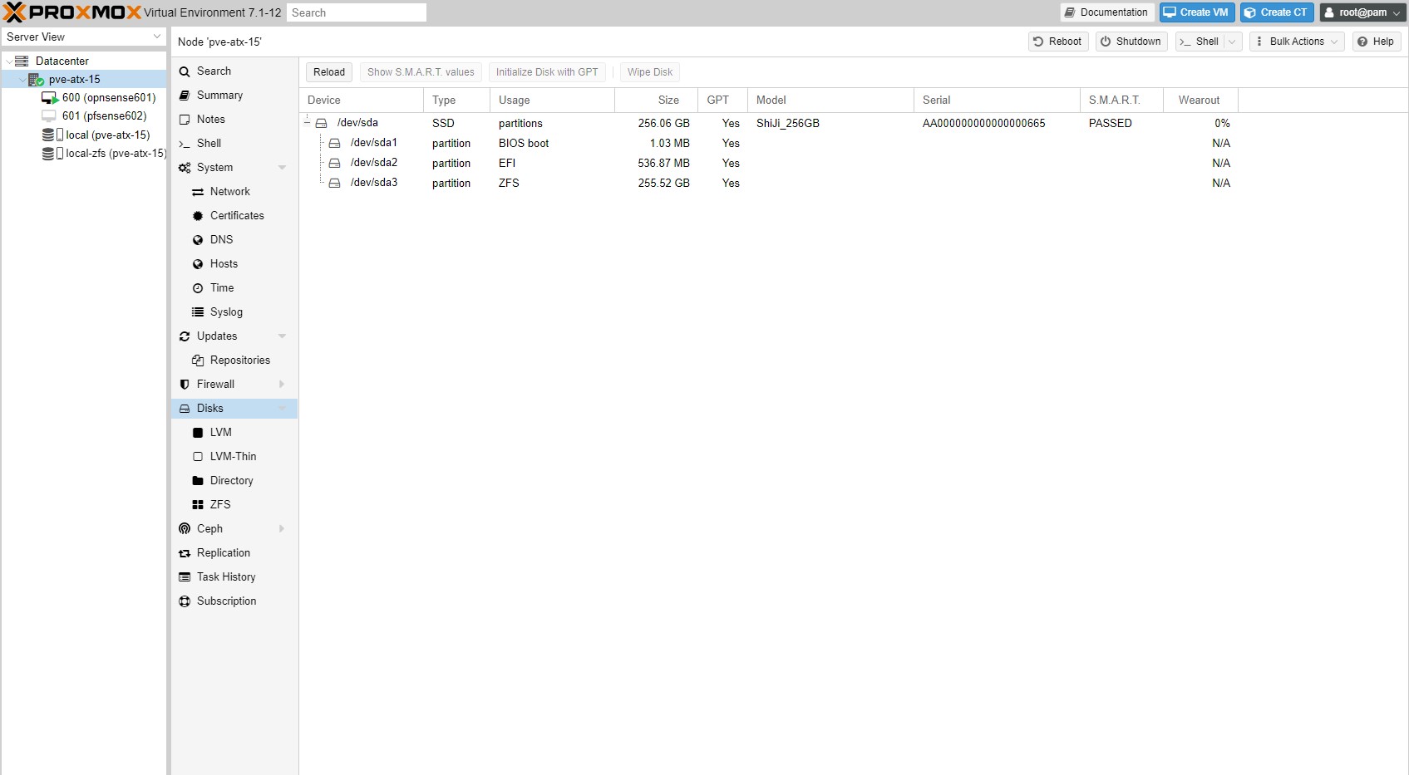Click the Datacenter server icon in tree
This screenshot has width=1409, height=775.
(x=22, y=61)
